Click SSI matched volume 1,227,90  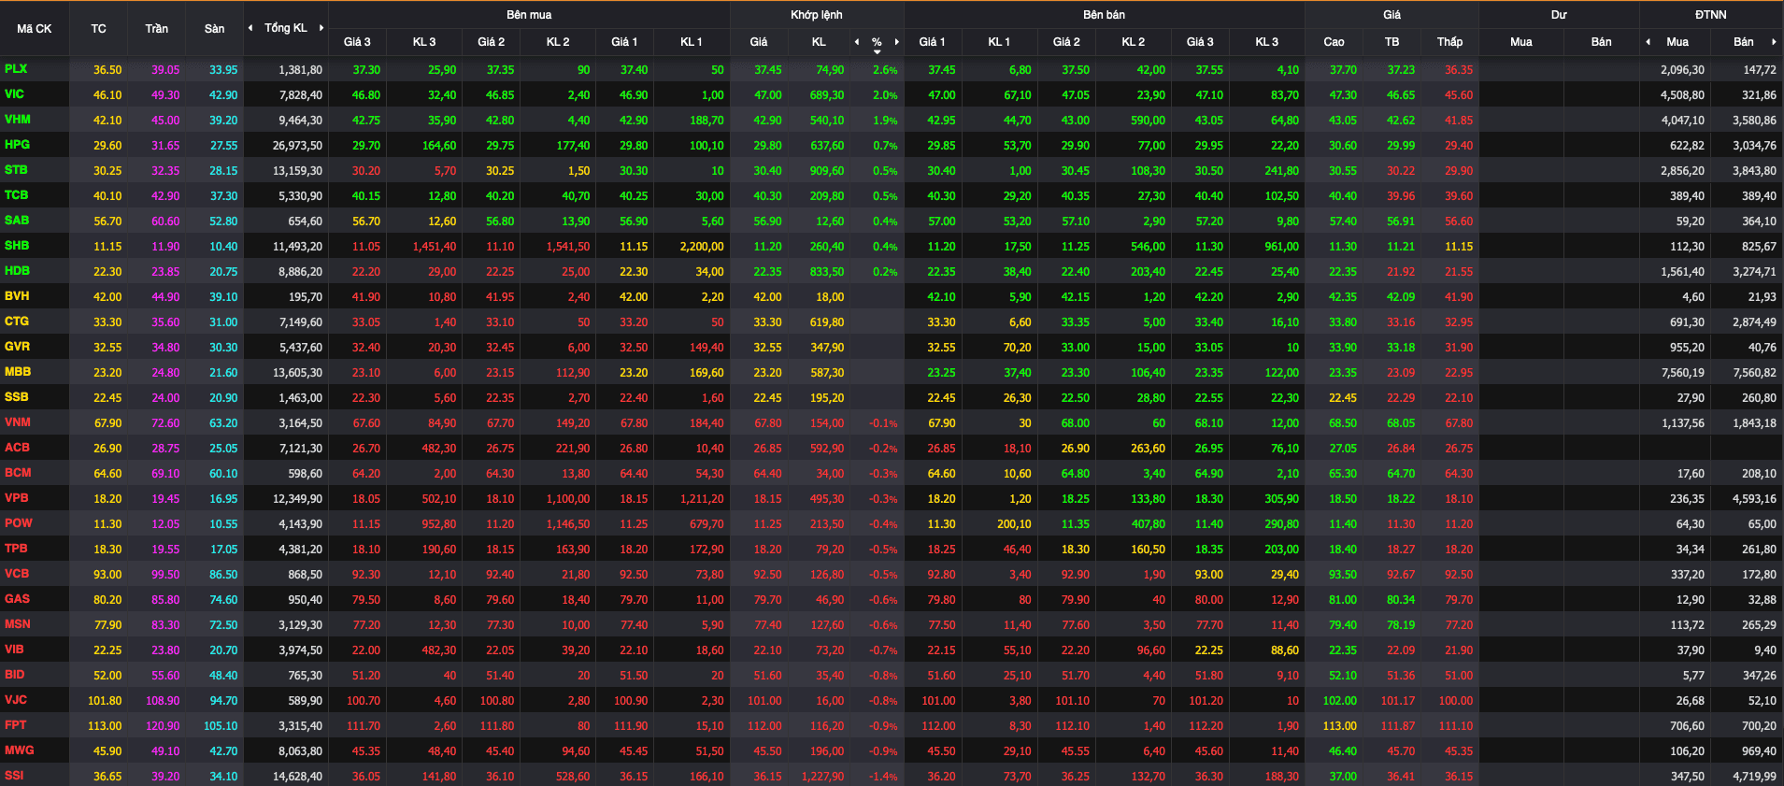click(x=822, y=777)
